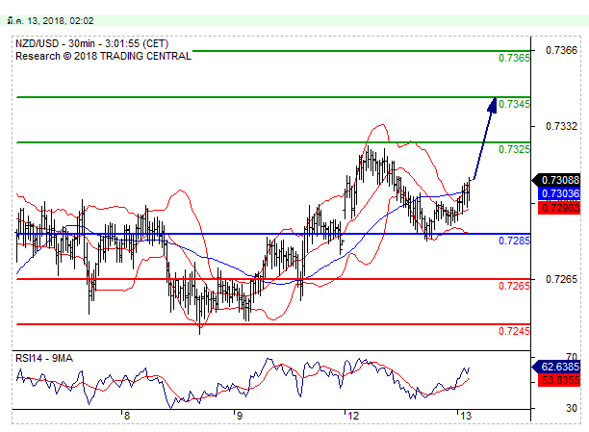
Task: Click the 0.7332 price axis value
Action: [561, 126]
